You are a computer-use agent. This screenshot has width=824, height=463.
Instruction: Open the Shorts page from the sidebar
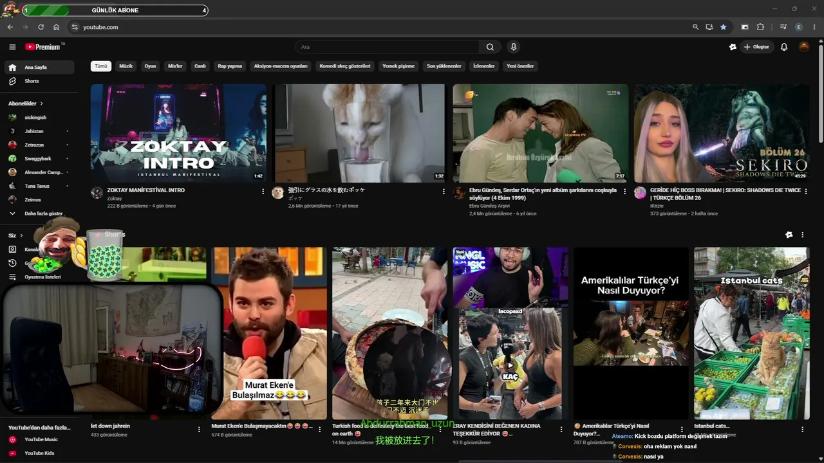[x=39, y=81]
